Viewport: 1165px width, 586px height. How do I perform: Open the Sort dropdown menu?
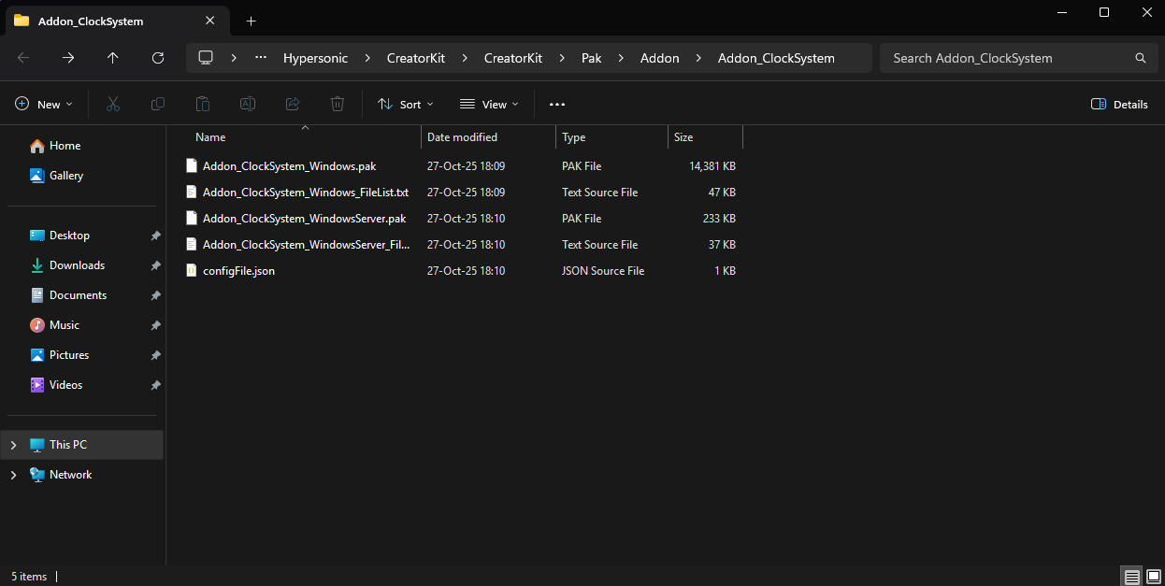[x=406, y=105]
